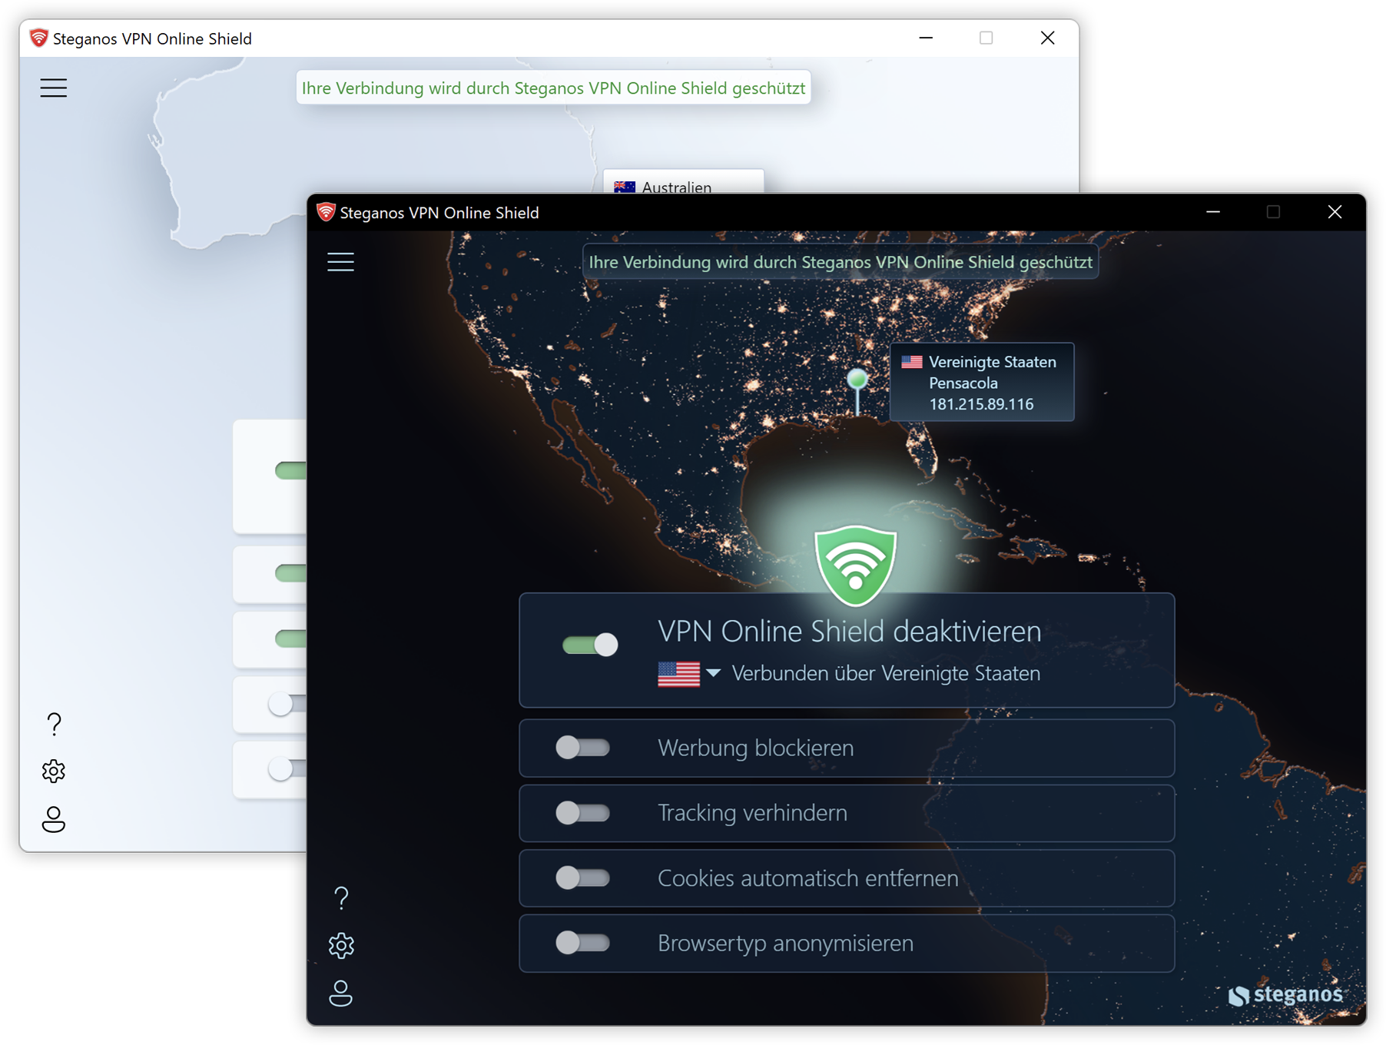Viewport: 1386px width, 1045px height.
Task: Close the dark Steganos window
Action: point(1335,212)
